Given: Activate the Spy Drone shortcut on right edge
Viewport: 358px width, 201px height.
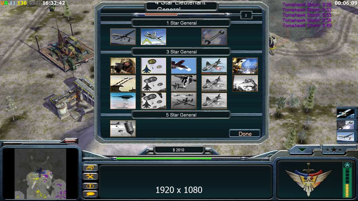Looking at the screenshot, I should [346, 137].
